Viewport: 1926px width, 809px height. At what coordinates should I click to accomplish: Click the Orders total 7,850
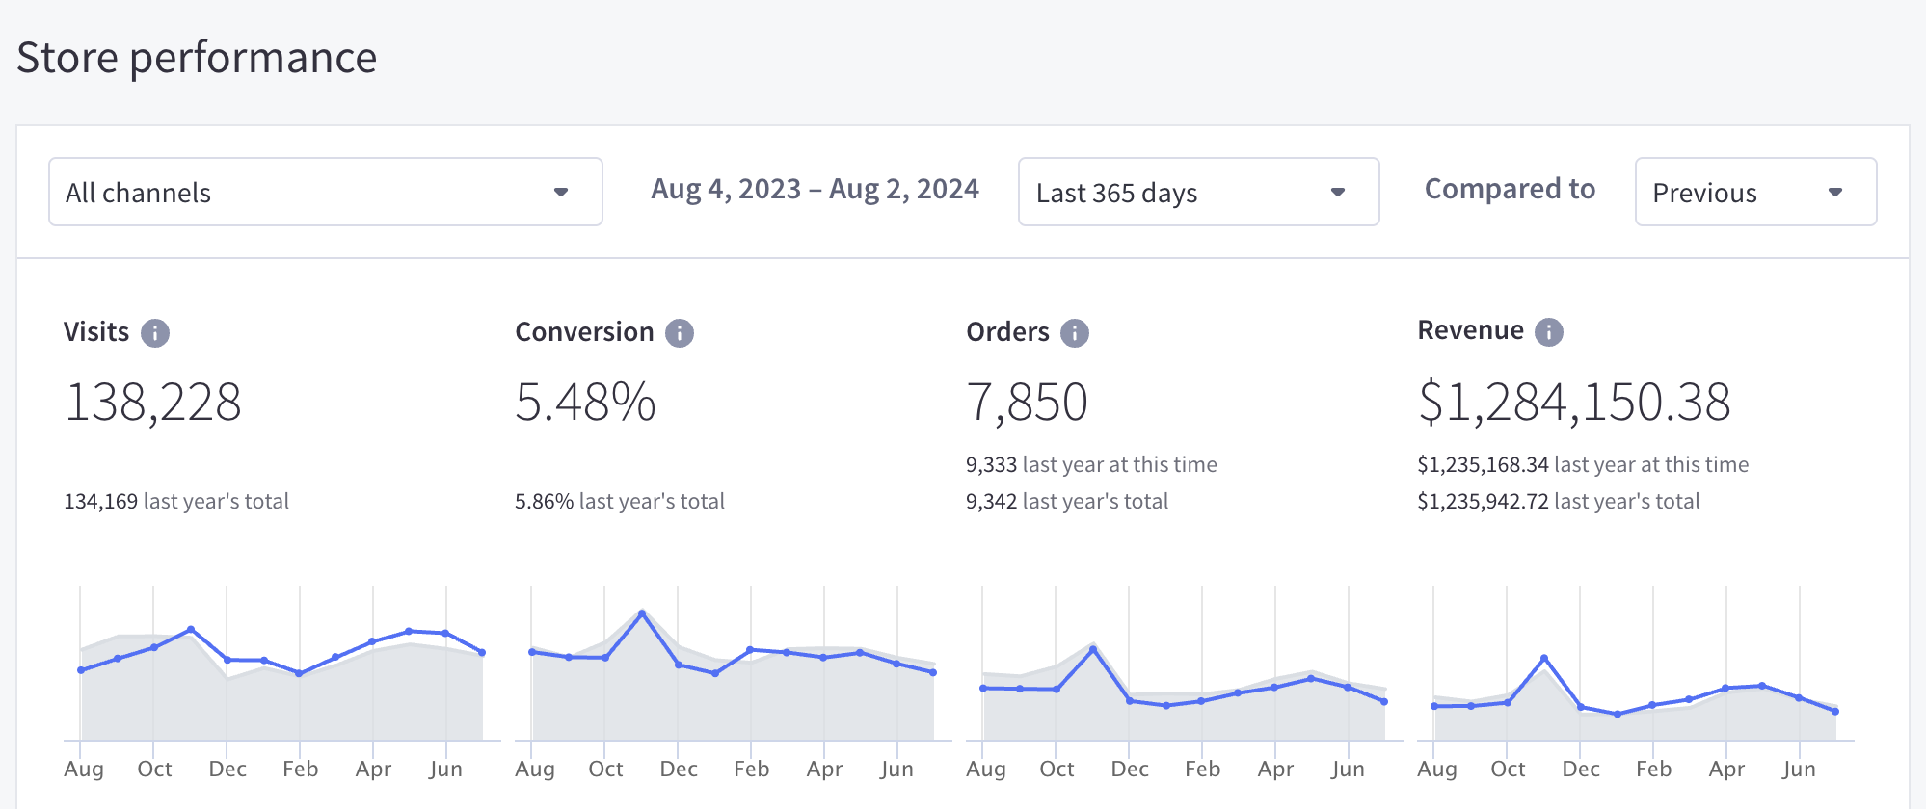1027,402
